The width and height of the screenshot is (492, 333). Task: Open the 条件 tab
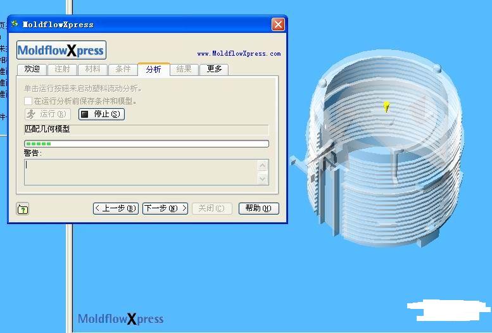123,69
